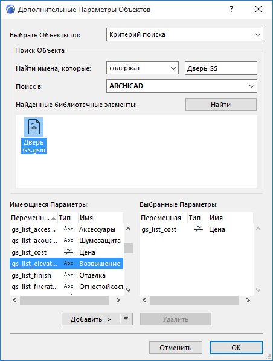Image resolution: width=273 pixels, height=361 pixels.
Task: Select the gs_list_finish parameter row
Action: pos(66,275)
